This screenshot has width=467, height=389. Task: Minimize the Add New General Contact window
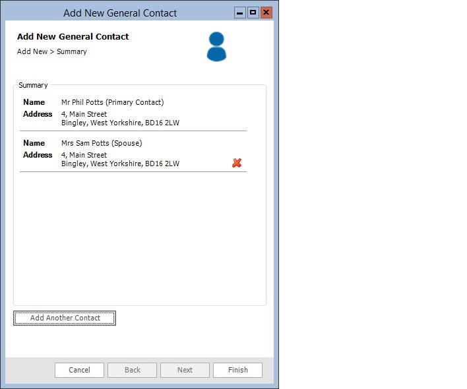(240, 13)
